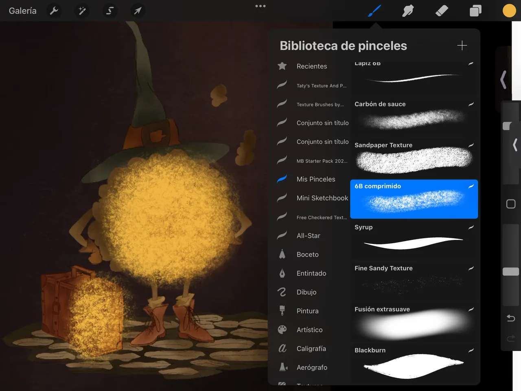521x391 pixels.
Task: Click the Entintado ink drop icon
Action: (282, 273)
